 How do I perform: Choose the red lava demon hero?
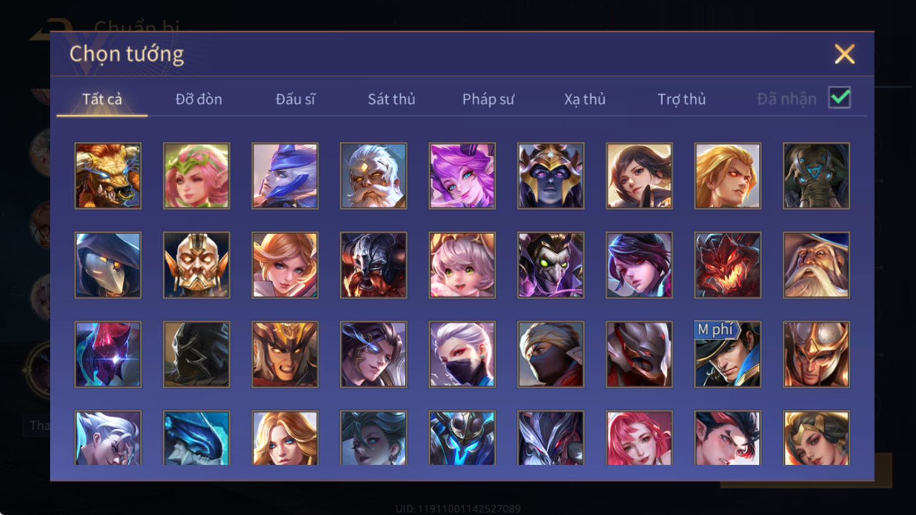point(727,265)
